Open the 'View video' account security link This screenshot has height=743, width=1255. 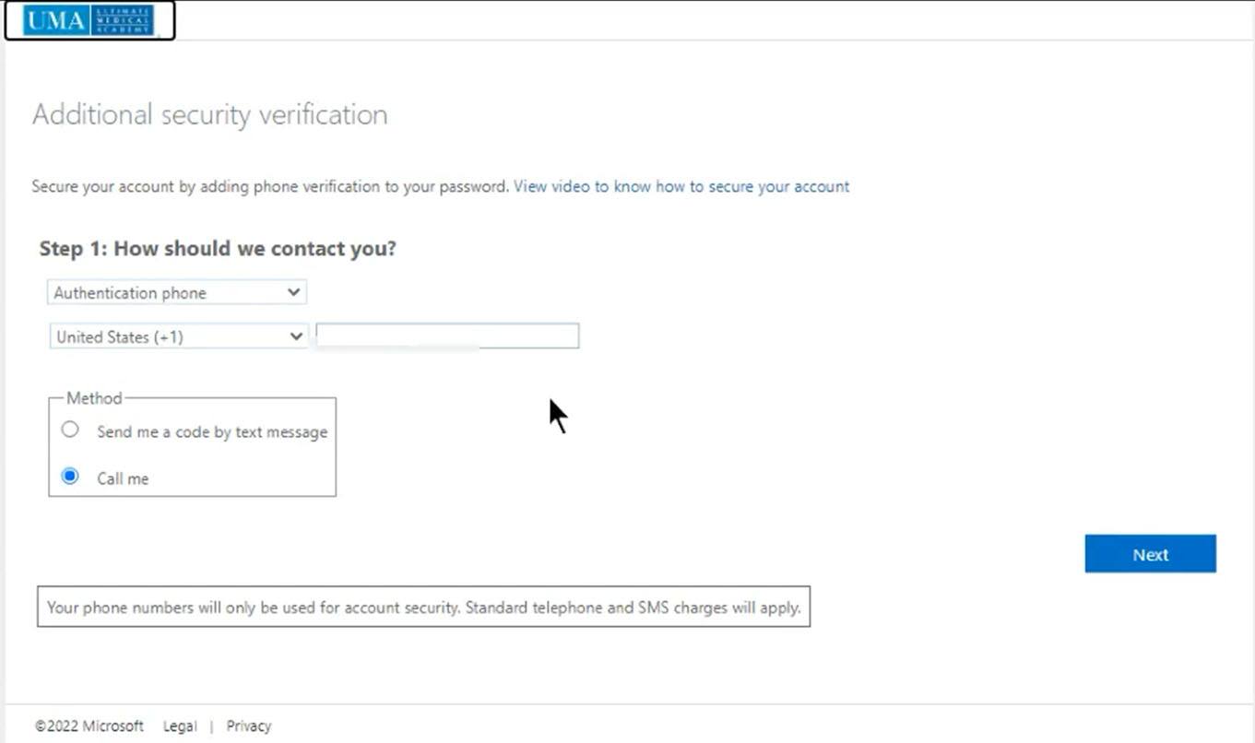681,186
